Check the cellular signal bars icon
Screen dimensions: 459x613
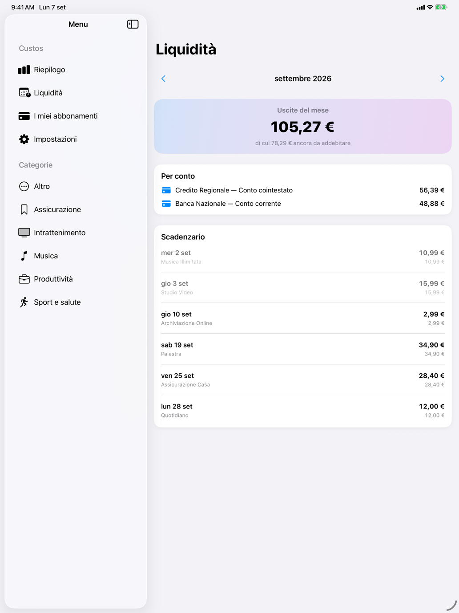pos(420,7)
